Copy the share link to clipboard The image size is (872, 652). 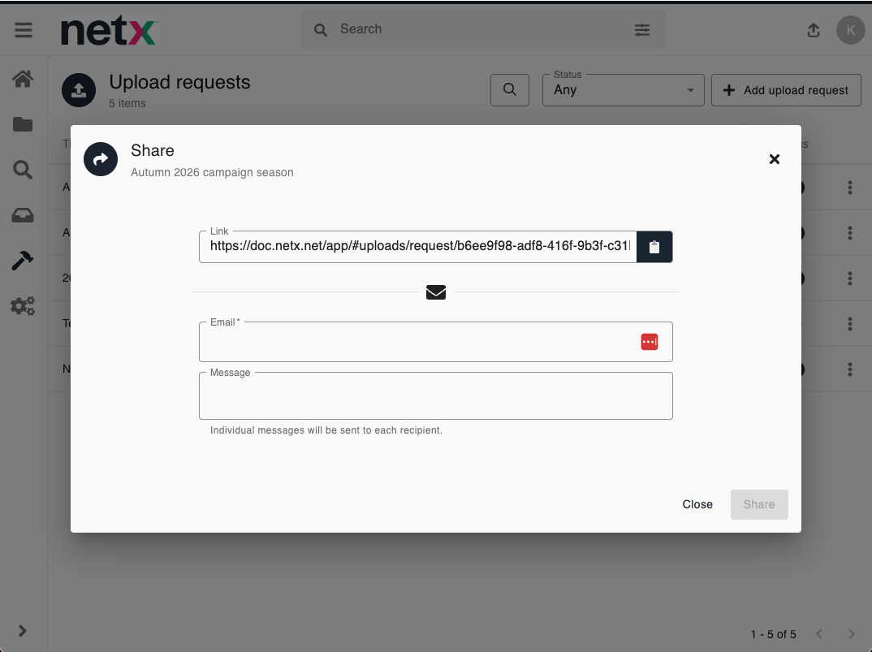tap(654, 247)
